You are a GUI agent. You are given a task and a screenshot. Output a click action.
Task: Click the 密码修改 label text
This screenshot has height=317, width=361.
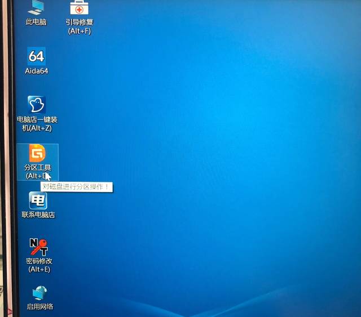(x=39, y=261)
